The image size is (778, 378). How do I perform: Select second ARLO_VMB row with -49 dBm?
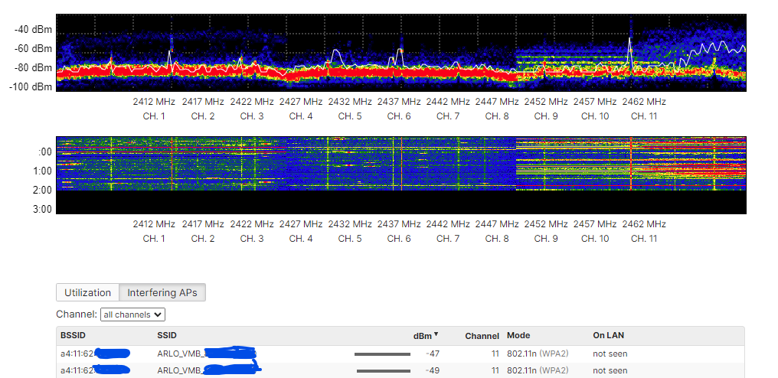click(x=400, y=370)
